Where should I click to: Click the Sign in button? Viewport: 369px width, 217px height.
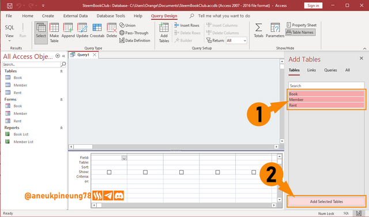coord(313,5)
